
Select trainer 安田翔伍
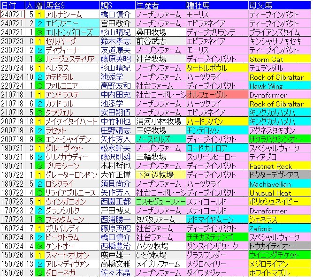(x=117, y=113)
